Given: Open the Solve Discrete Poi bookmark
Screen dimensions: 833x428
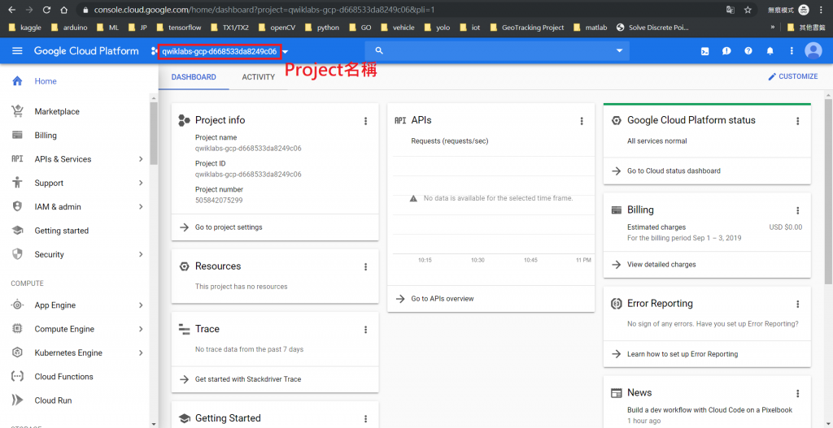Looking at the screenshot, I should coord(652,28).
